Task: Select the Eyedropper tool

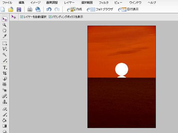Action: point(4,36)
